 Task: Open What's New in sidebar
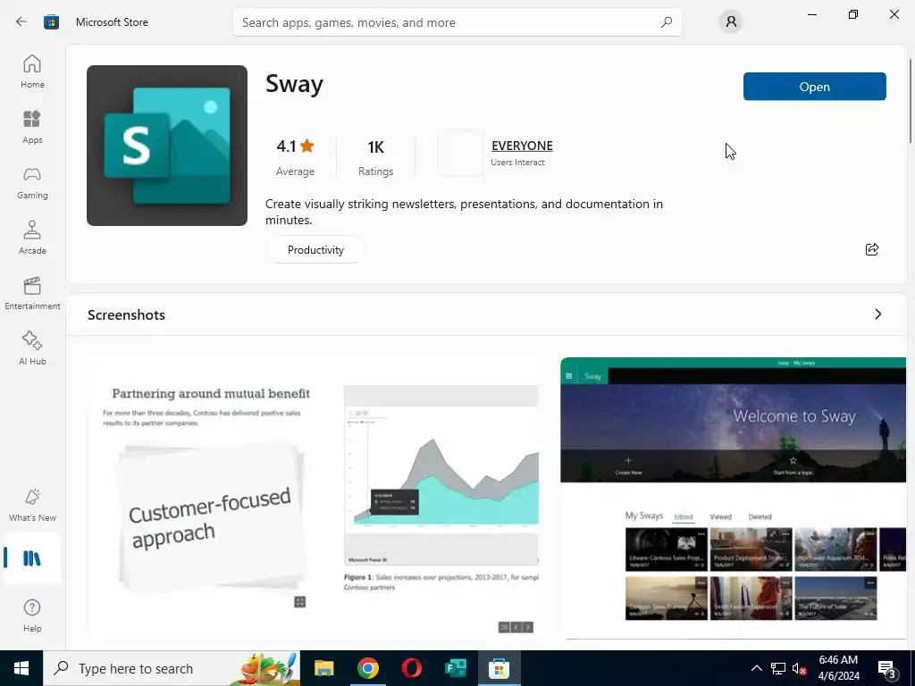(32, 505)
